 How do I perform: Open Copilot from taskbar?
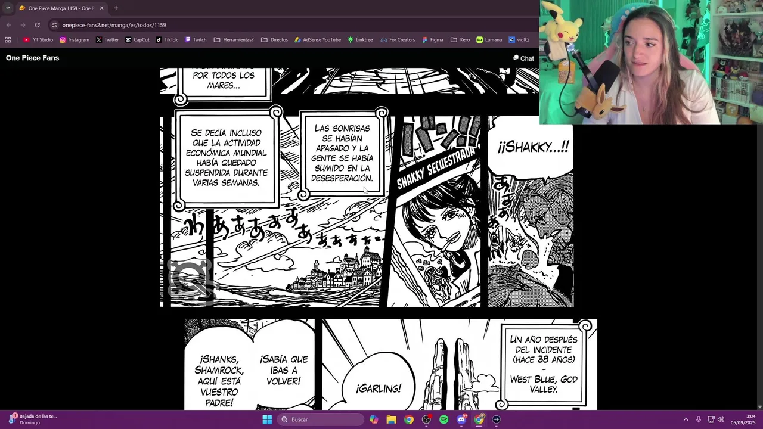(x=374, y=419)
